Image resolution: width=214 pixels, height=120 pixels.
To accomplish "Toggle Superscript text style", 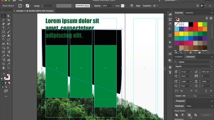I will (x=191, y=91).
